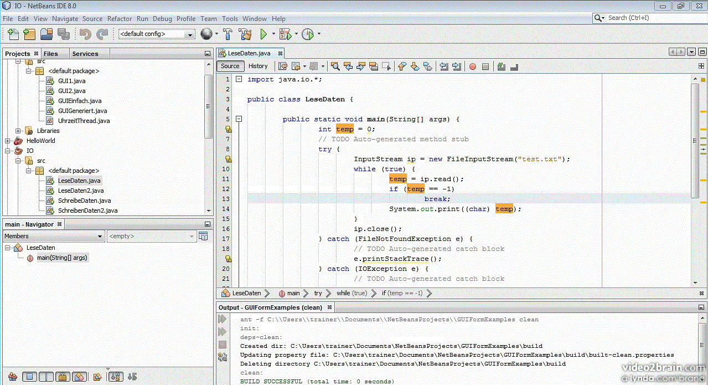Toggle Show Inherited Members in Navigator

tap(12, 377)
